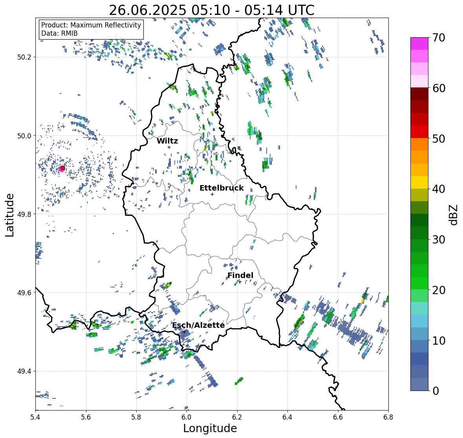
Task: Click the colorbar tick label 60
Action: tap(439, 88)
